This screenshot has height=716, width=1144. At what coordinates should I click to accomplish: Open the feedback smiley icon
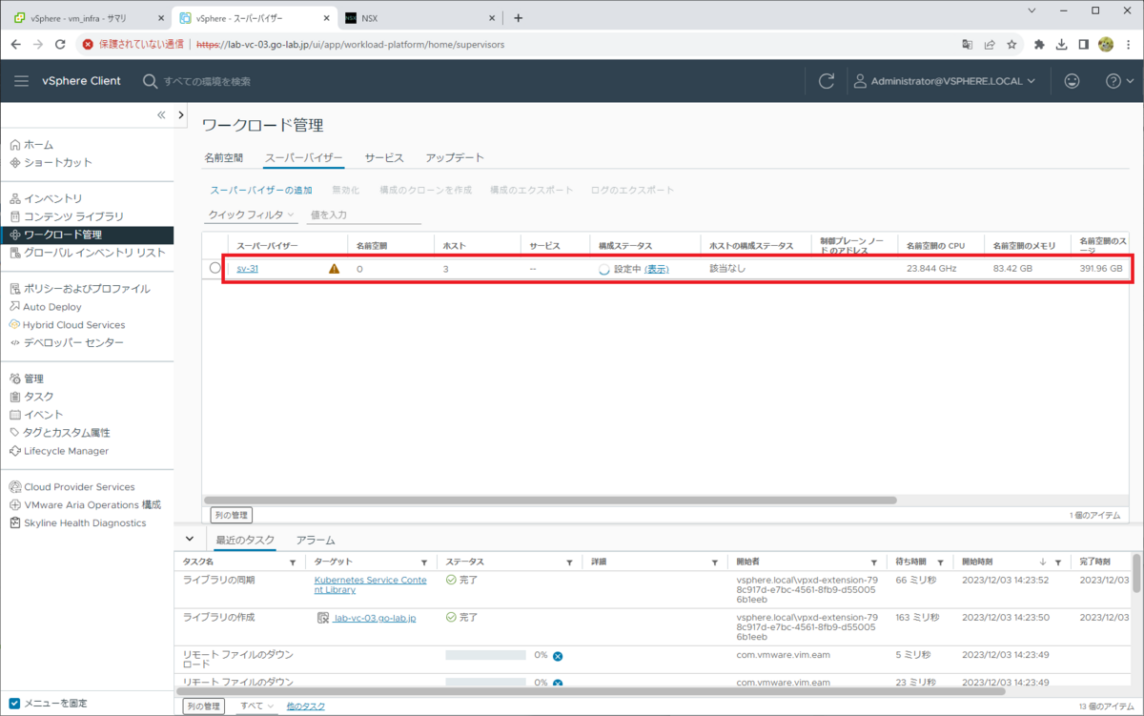pyautogui.click(x=1072, y=81)
